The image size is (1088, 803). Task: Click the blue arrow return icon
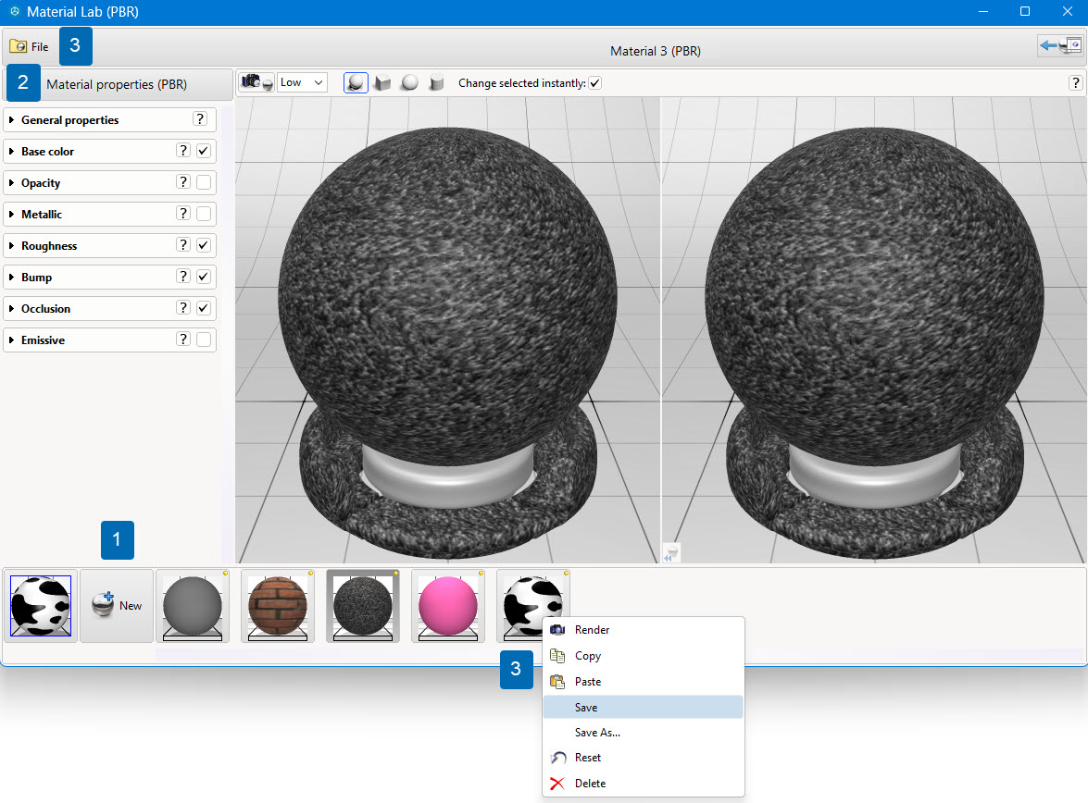point(1059,45)
